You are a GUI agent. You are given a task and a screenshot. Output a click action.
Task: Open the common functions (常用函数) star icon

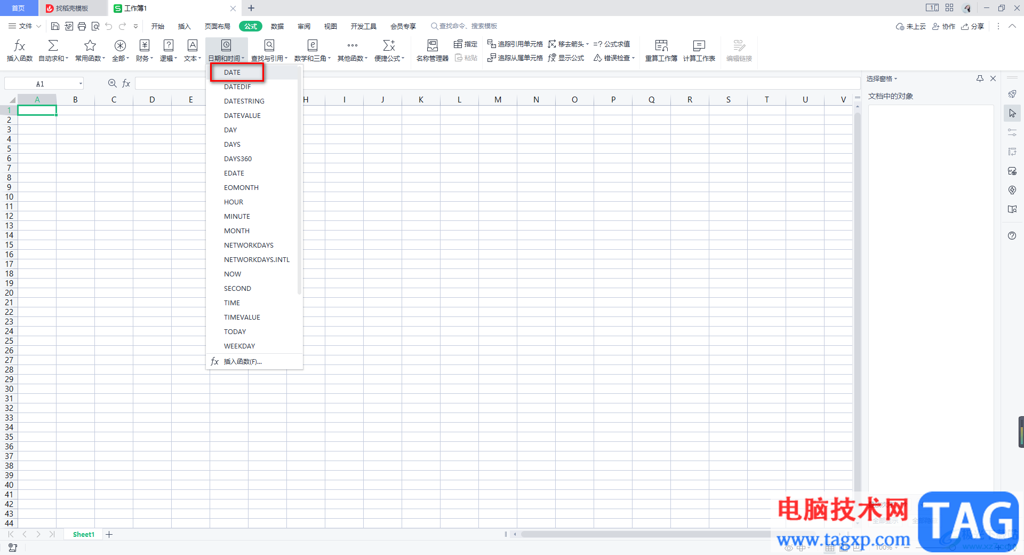coord(90,46)
